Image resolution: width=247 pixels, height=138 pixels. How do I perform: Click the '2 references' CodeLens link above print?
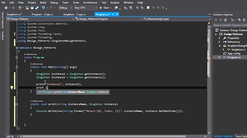click(x=36, y=101)
